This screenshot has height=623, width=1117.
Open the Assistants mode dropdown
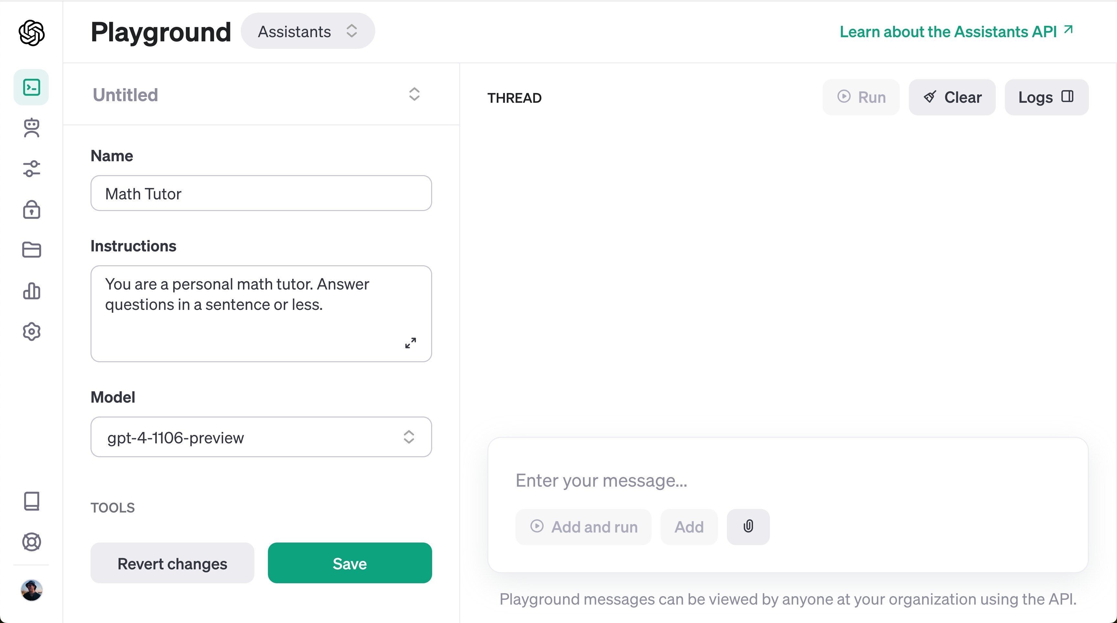[x=307, y=31]
